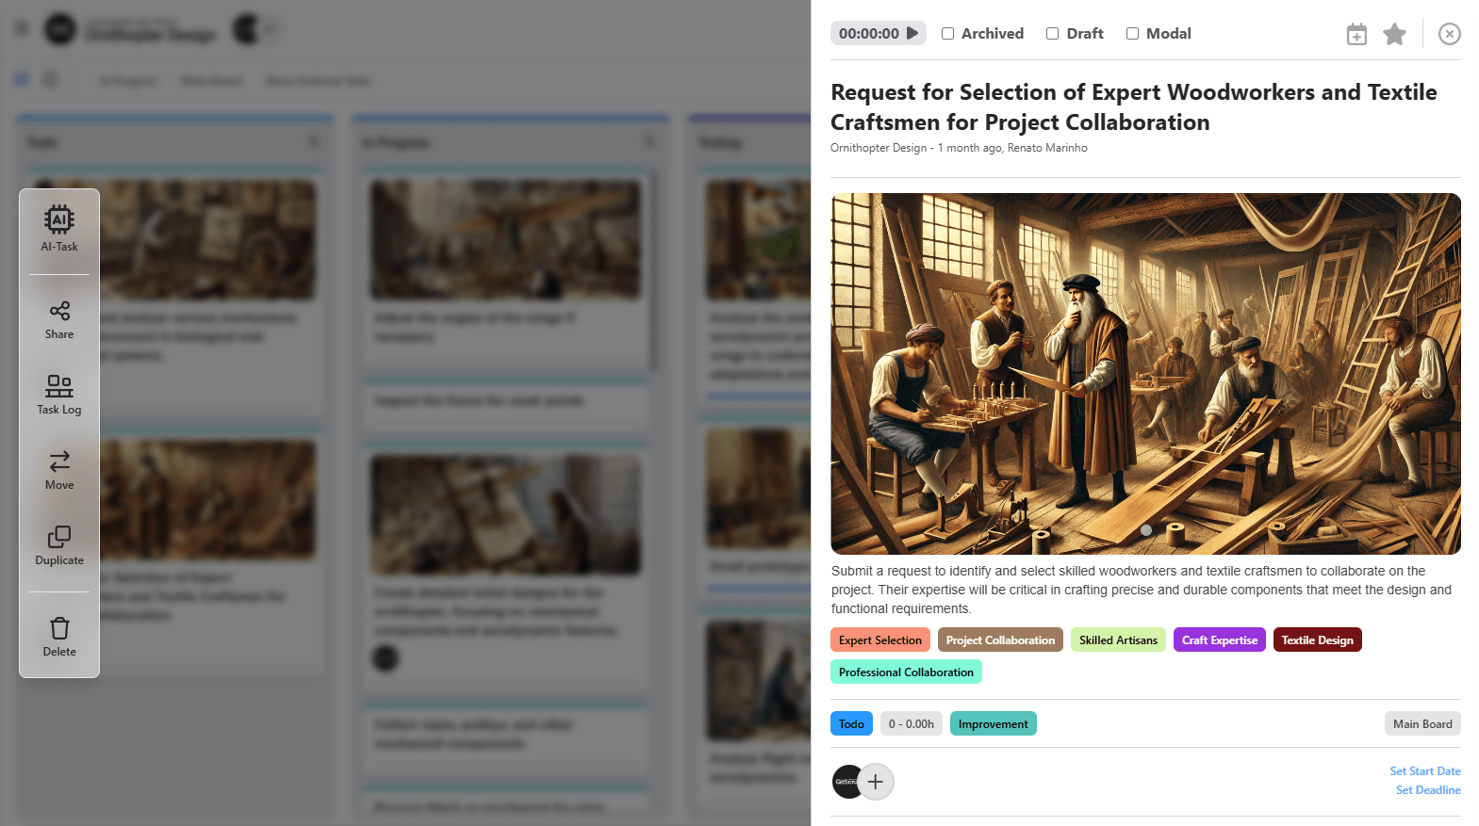
Task: Star this task as favorite
Action: pos(1394,35)
